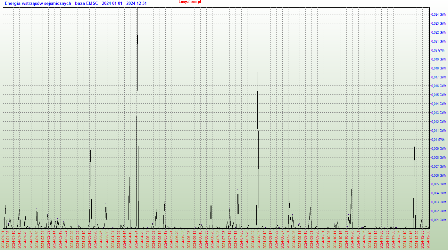Click the 0,005 GWh axis label
Viewport: 448px width, 250px height.
[438, 184]
